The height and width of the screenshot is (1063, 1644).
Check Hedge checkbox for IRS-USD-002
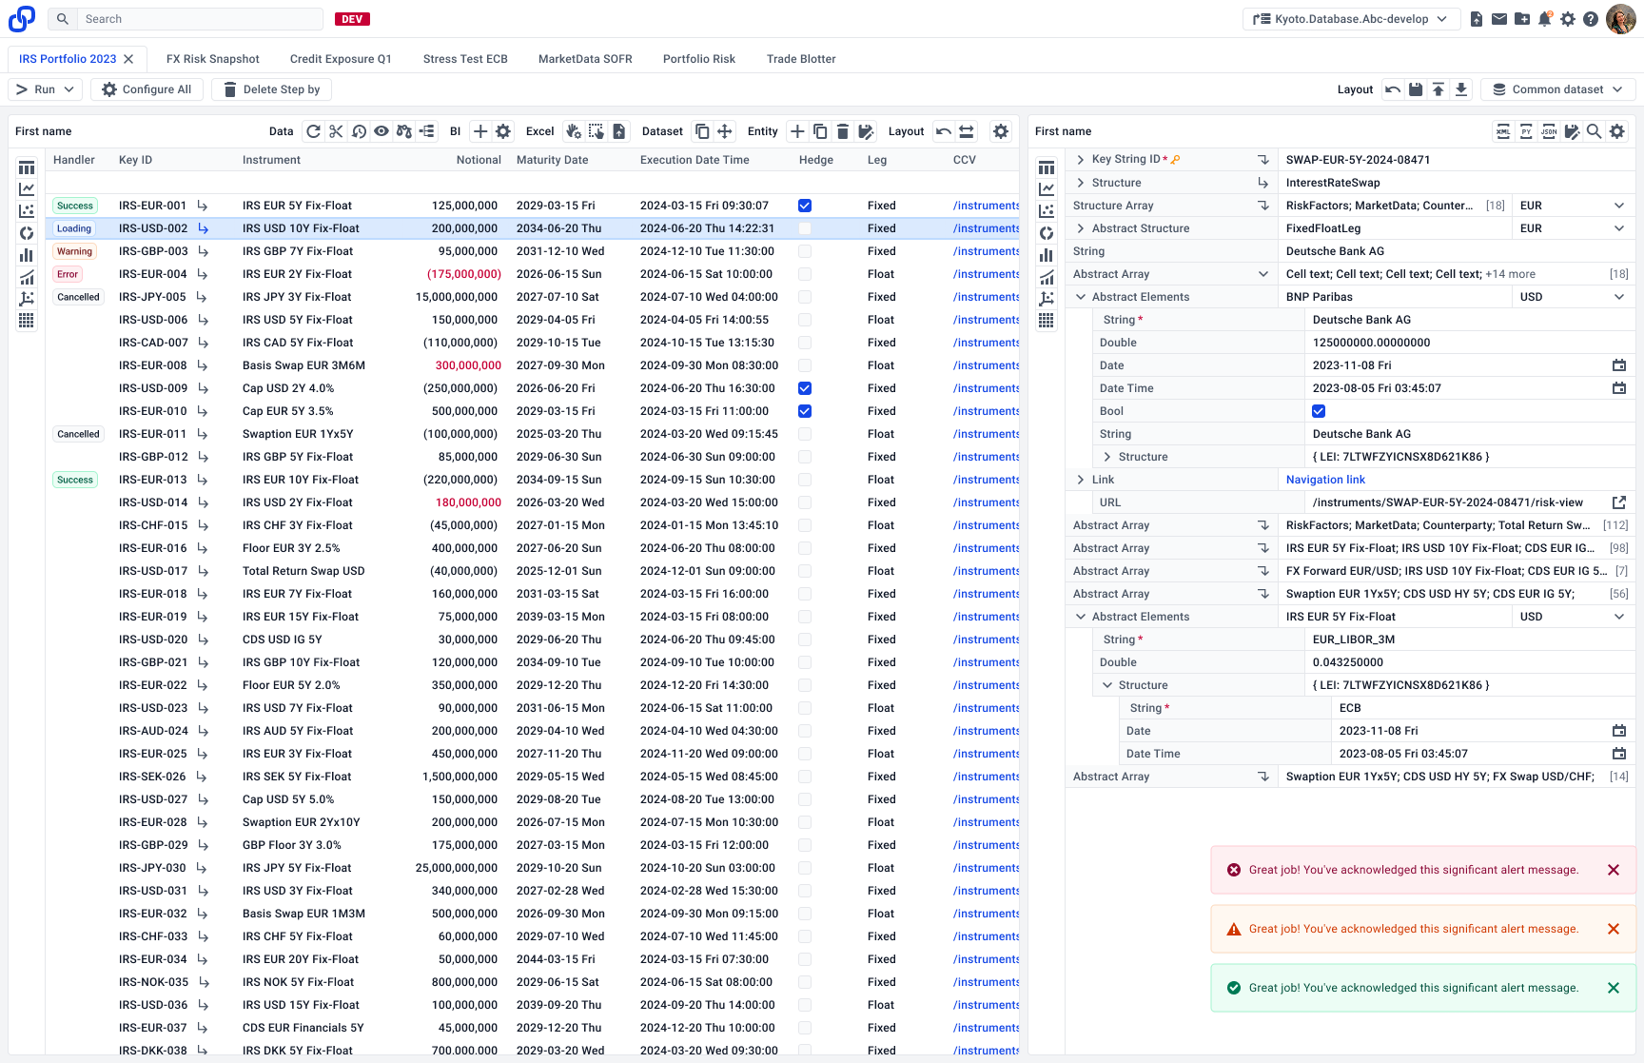tap(805, 228)
